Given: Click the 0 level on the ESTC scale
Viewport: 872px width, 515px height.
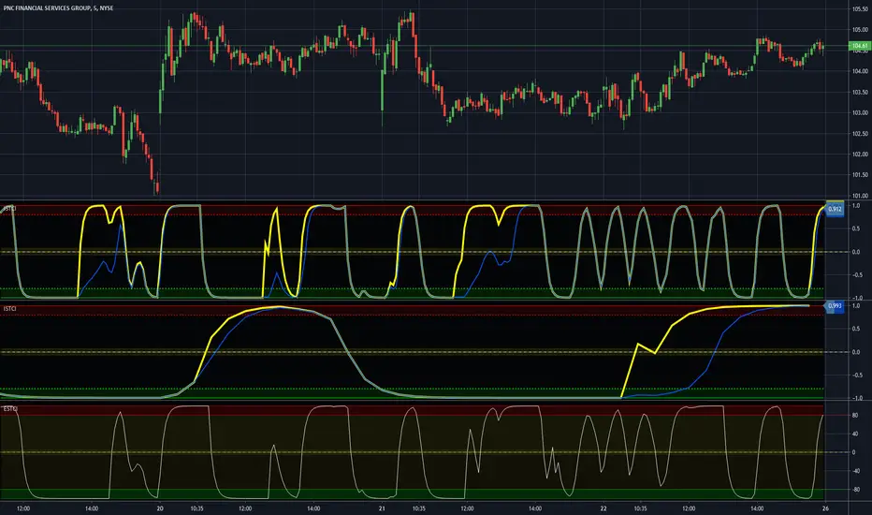Looking at the screenshot, I should click(854, 452).
